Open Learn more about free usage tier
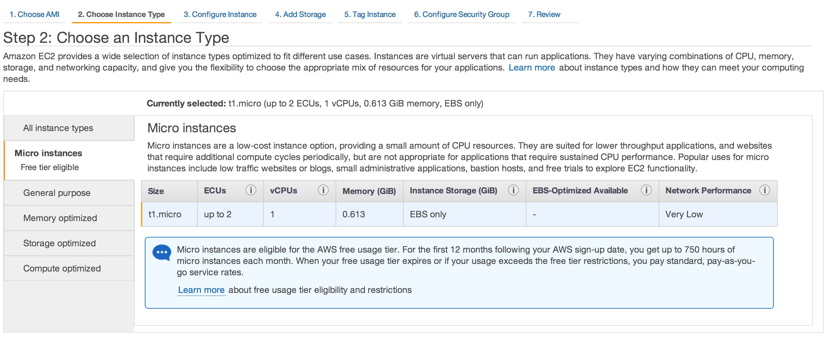 tap(201, 290)
